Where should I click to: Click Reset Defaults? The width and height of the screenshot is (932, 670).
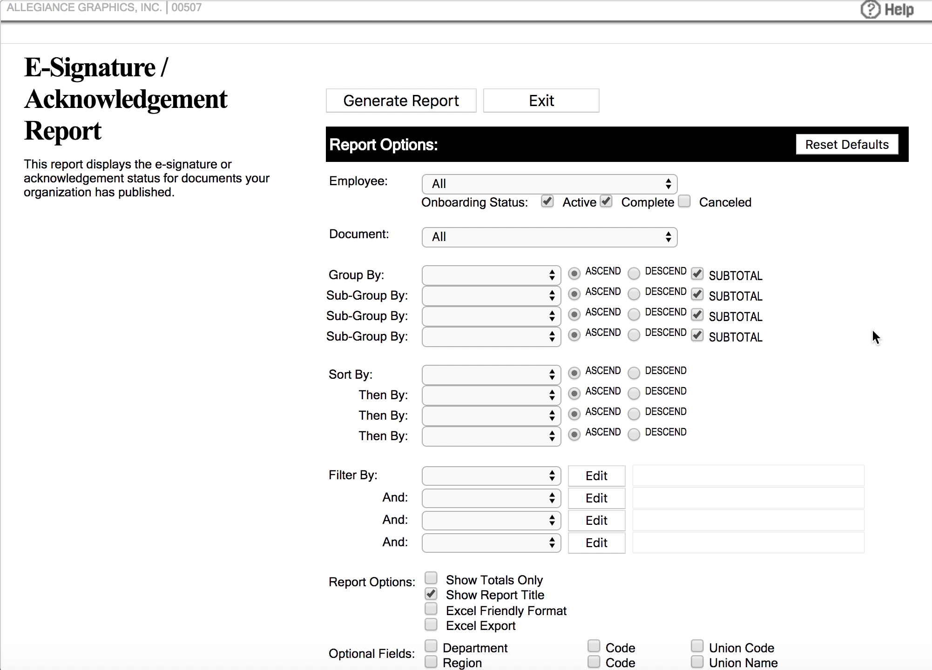pos(847,144)
